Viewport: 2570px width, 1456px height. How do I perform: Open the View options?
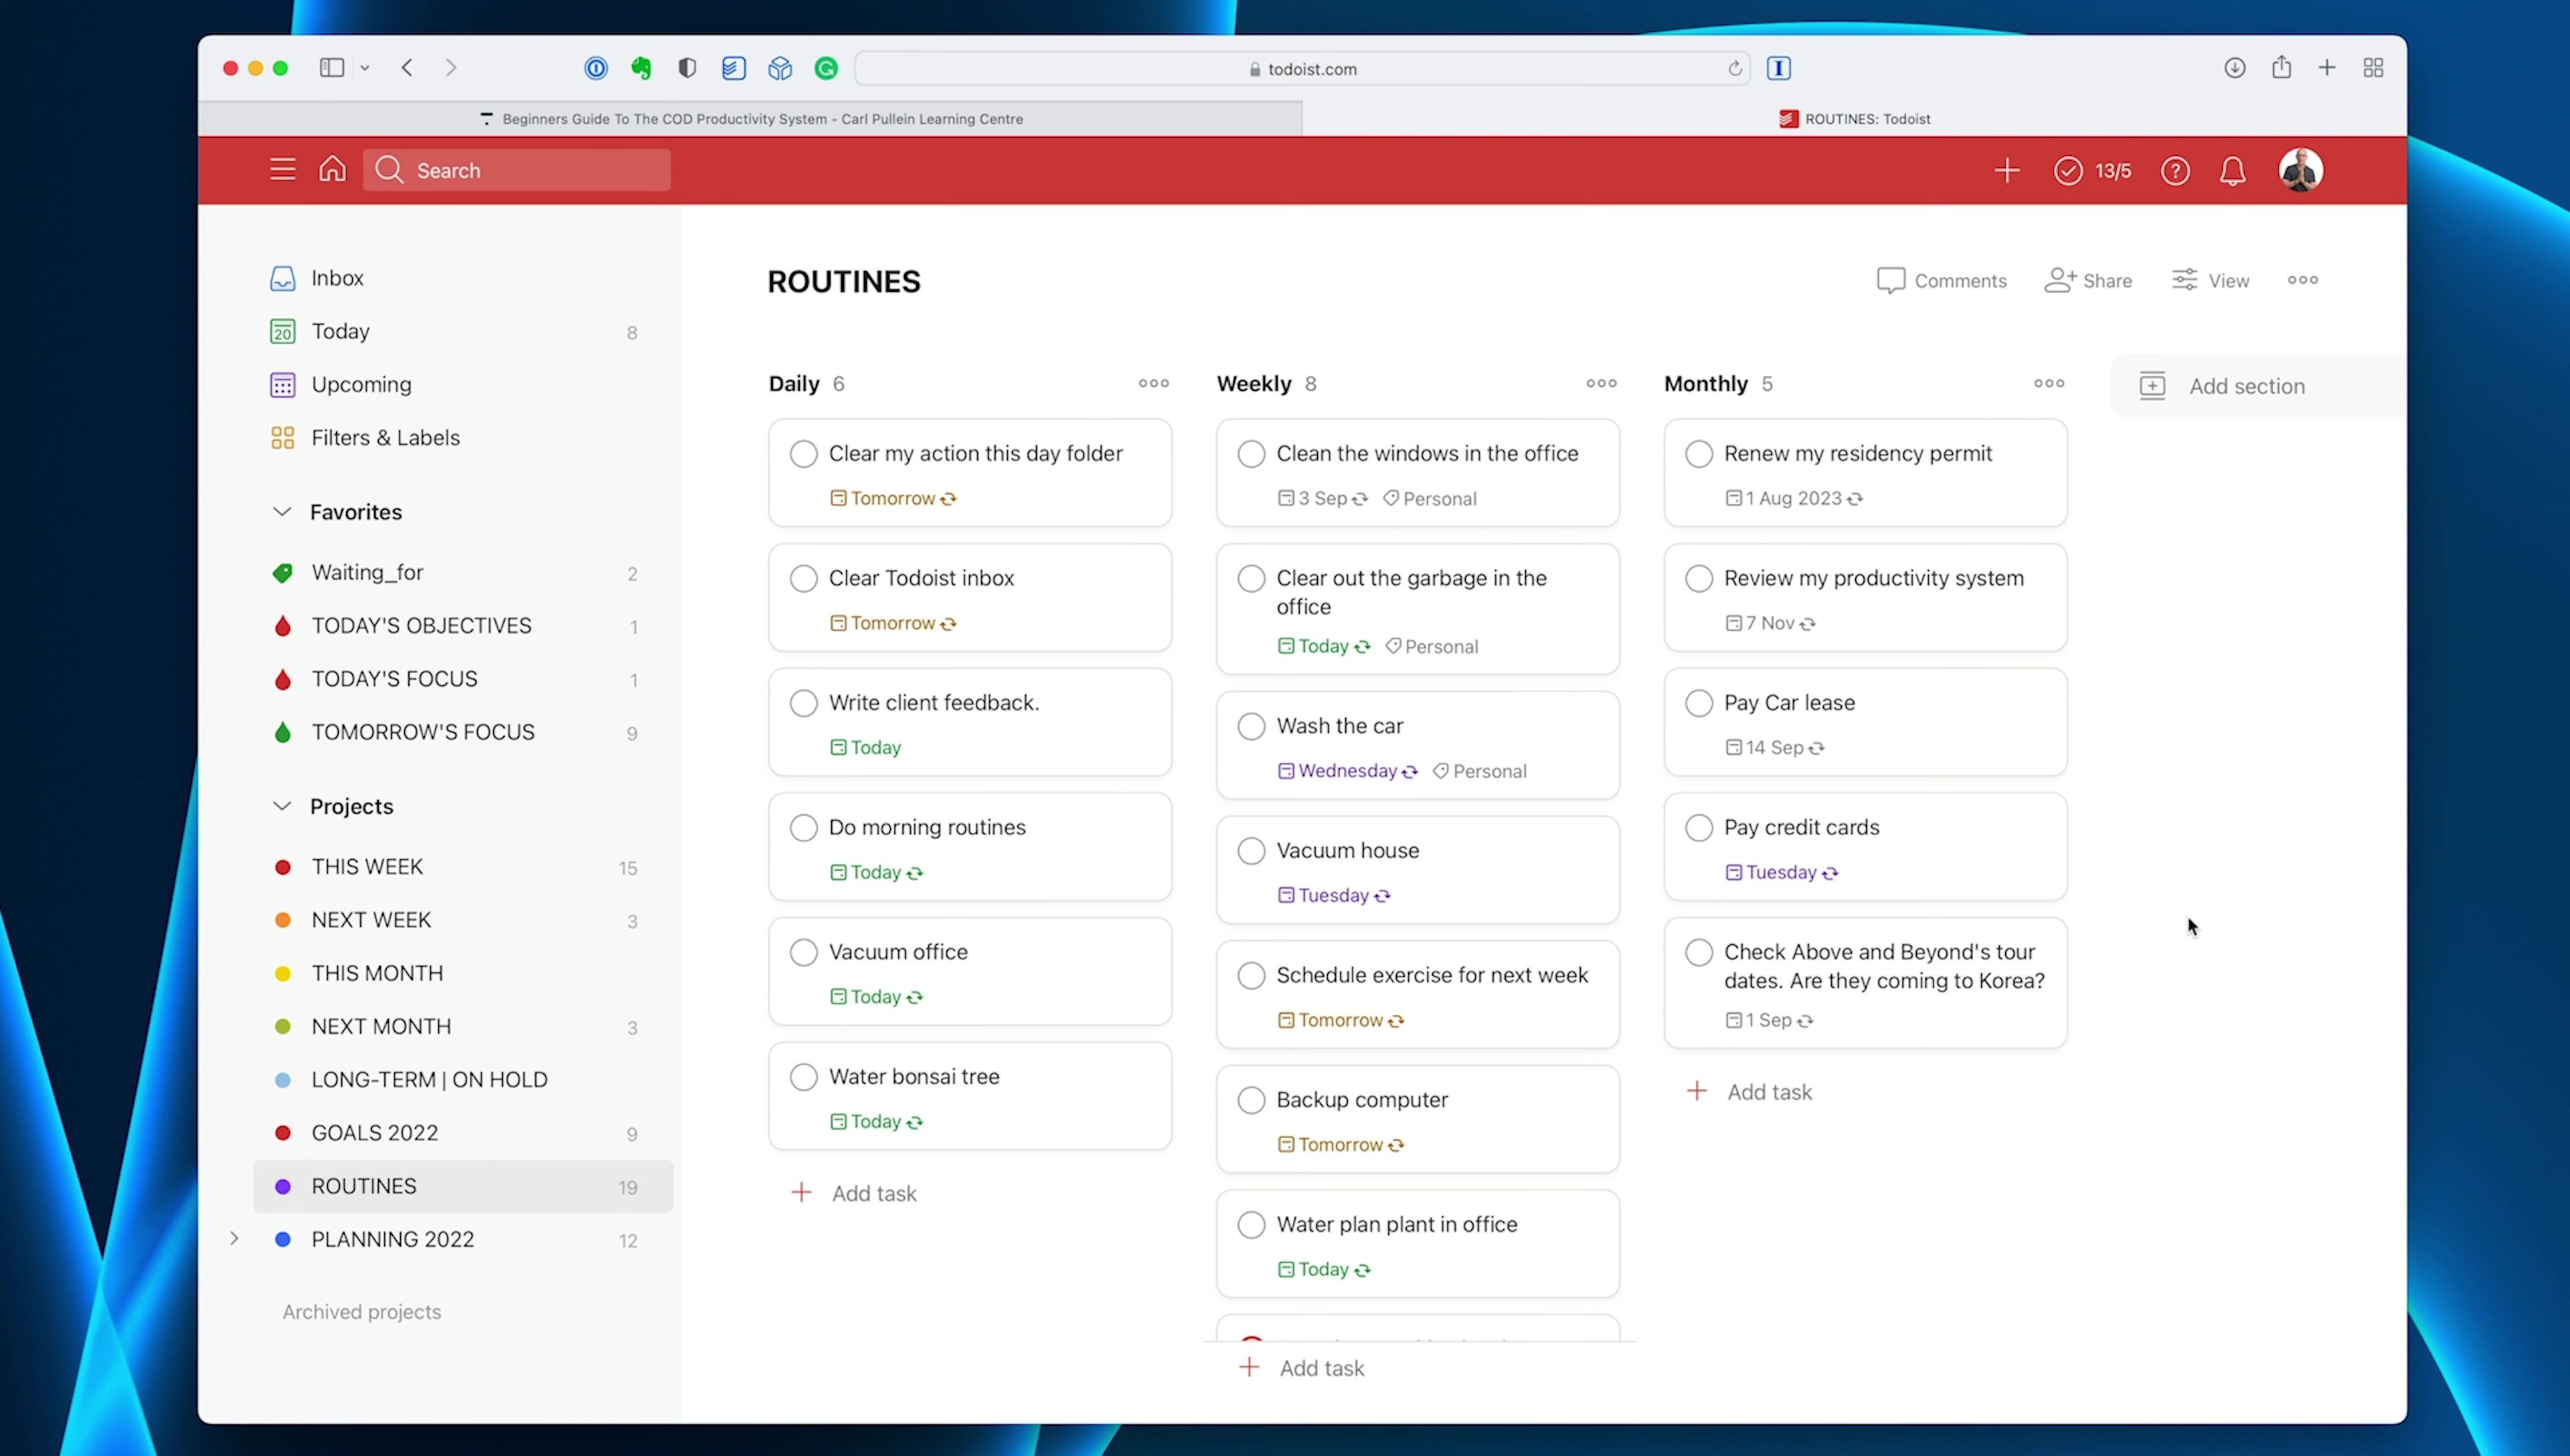[2210, 281]
